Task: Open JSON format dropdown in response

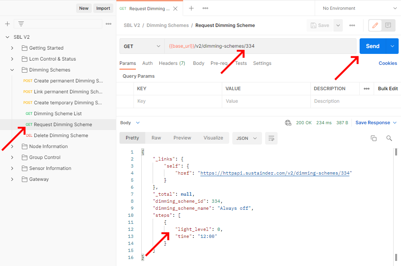Action: pos(247,138)
